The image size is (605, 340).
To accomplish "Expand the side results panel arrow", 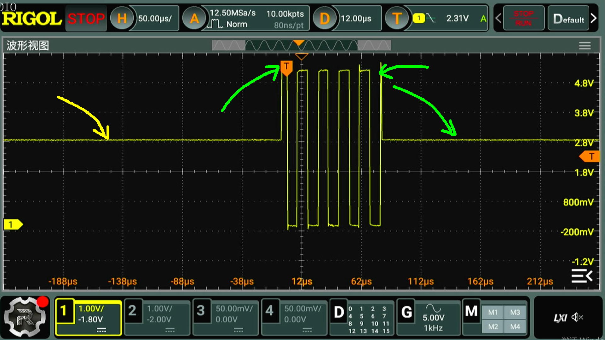I will click(x=582, y=276).
